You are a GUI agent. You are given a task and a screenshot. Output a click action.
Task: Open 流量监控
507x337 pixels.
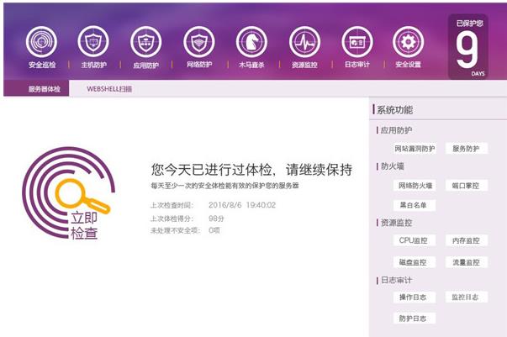tap(466, 262)
